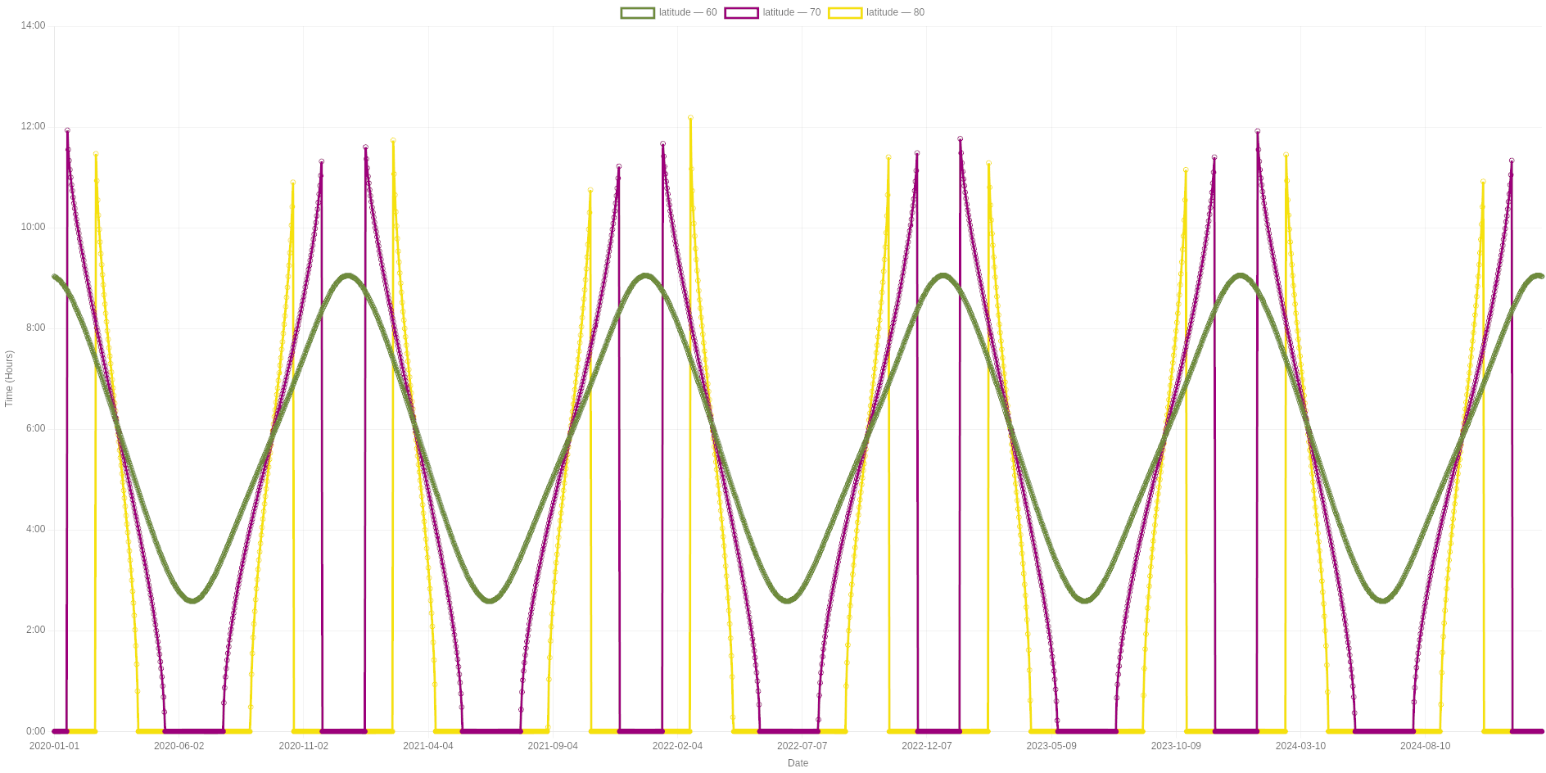
Task: Click the 4:00 y-axis tick label
Action: point(35,529)
